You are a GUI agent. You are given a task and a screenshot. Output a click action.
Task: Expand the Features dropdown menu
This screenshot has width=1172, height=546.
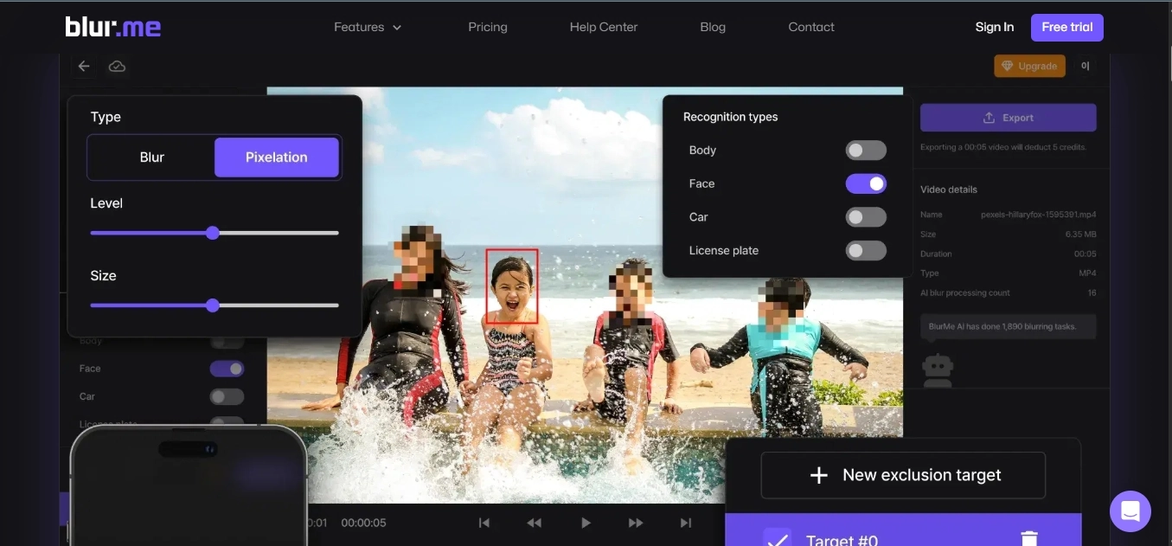click(x=368, y=27)
